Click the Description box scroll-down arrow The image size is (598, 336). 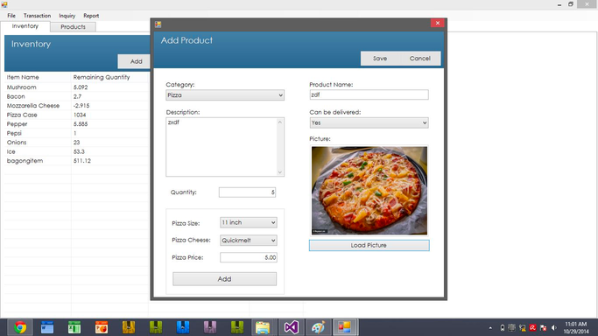click(x=280, y=172)
